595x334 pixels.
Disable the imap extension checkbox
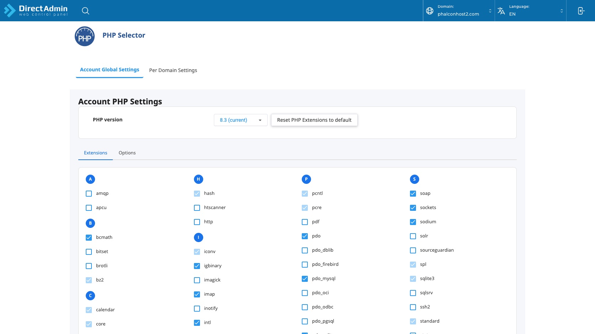tap(197, 295)
